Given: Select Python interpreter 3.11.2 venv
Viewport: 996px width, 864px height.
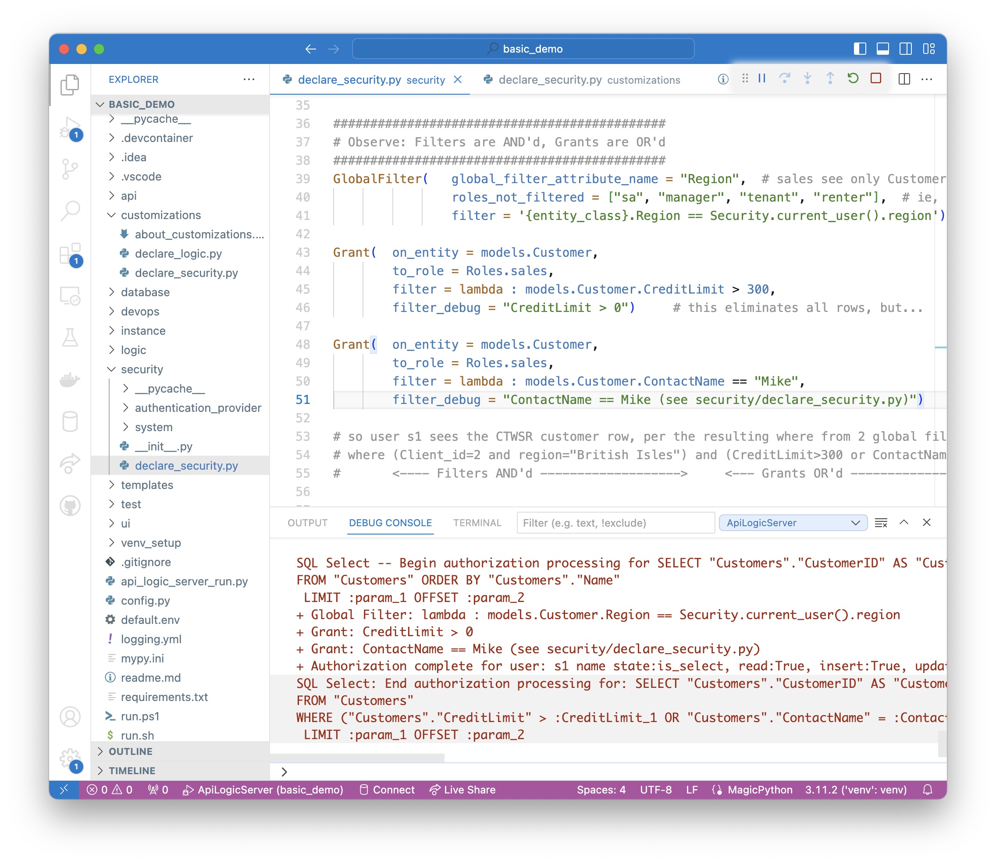Looking at the screenshot, I should coord(856,790).
